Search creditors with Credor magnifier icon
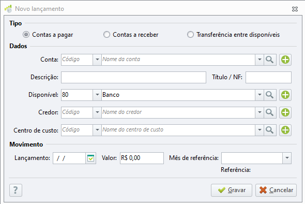 pos(270,112)
